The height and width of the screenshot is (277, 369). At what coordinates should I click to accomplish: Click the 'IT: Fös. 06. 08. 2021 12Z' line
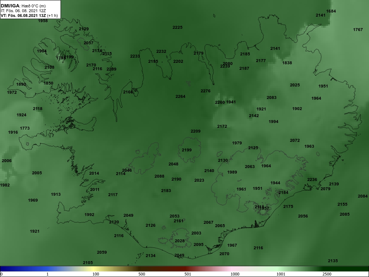click(x=23, y=11)
